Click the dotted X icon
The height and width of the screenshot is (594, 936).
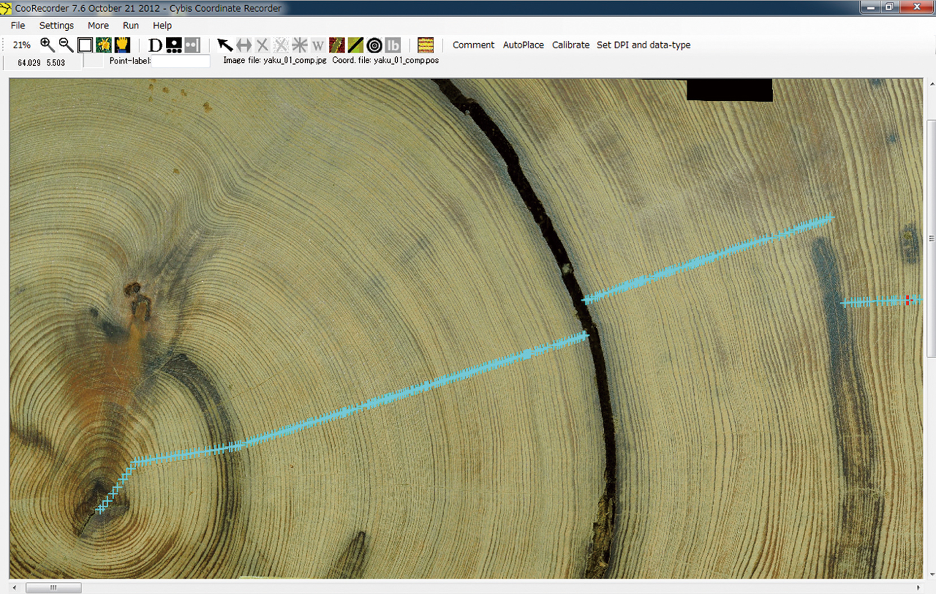tap(281, 45)
